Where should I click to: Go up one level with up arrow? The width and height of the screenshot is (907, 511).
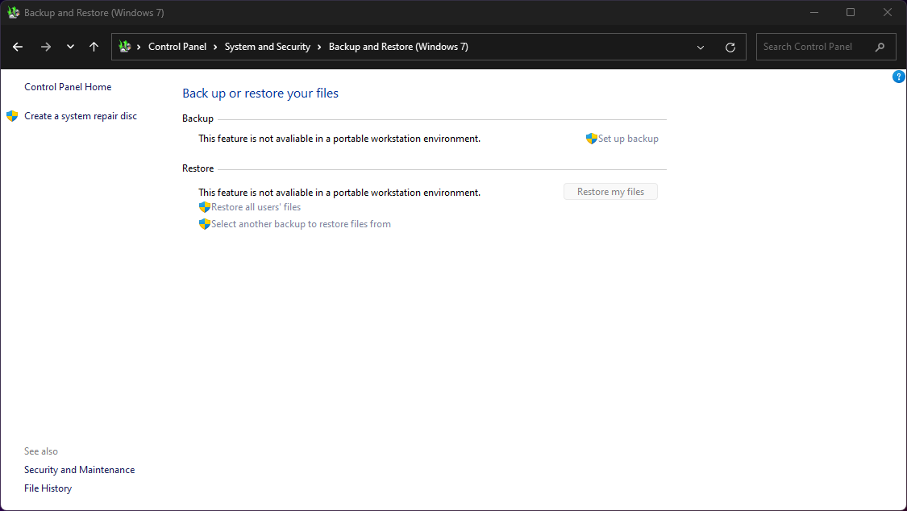(x=94, y=47)
